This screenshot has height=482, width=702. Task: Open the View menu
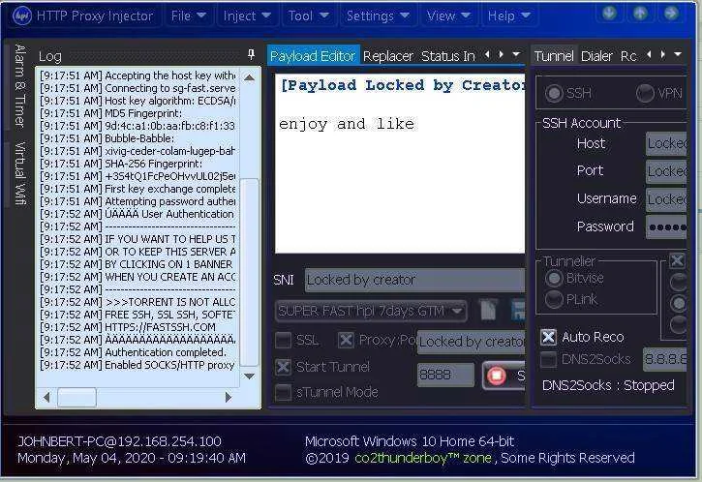click(x=448, y=15)
